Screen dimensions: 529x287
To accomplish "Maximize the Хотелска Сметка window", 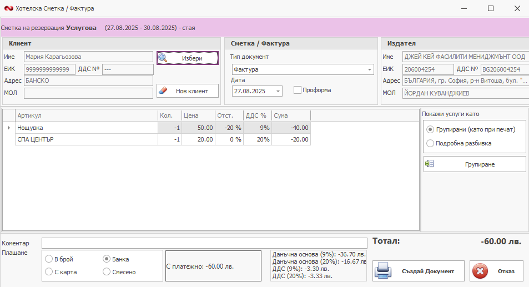I will pyautogui.click(x=490, y=8).
